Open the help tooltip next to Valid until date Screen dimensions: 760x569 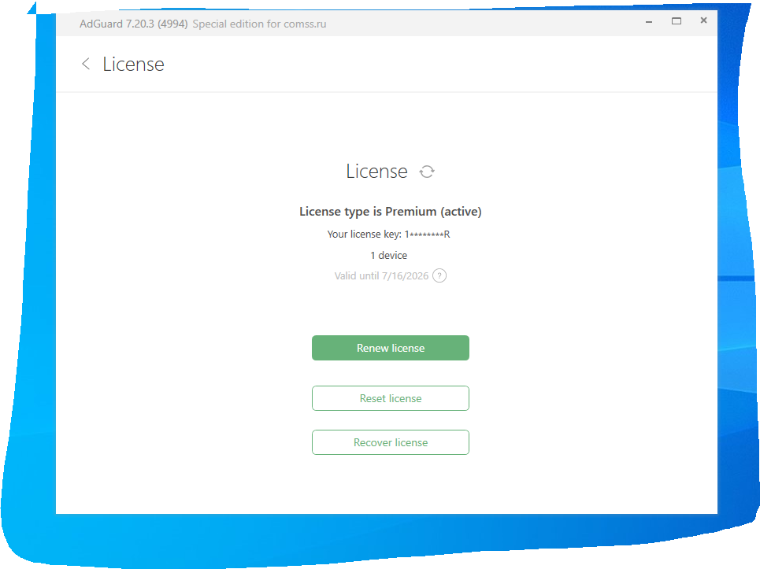(439, 275)
